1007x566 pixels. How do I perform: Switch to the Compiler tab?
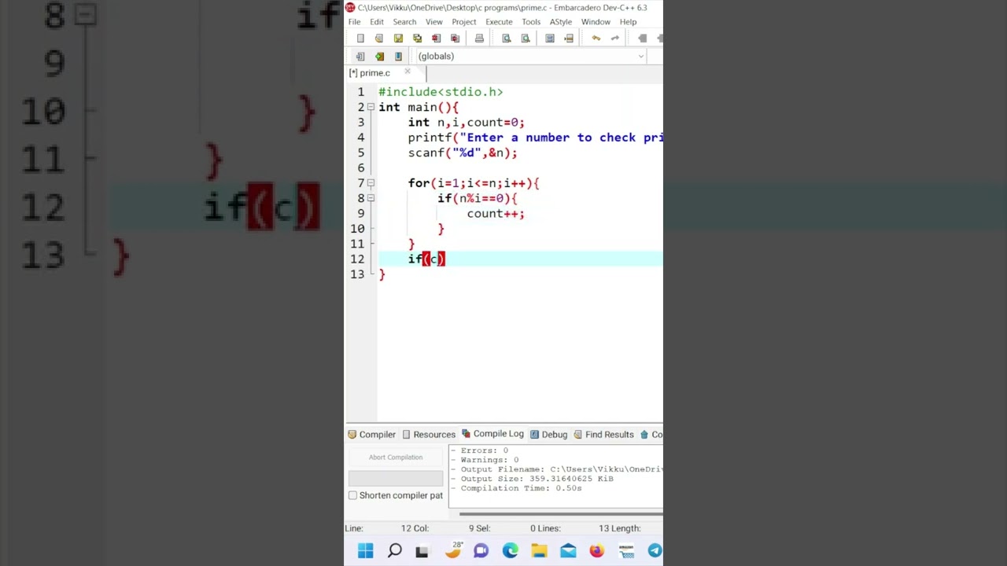372,435
